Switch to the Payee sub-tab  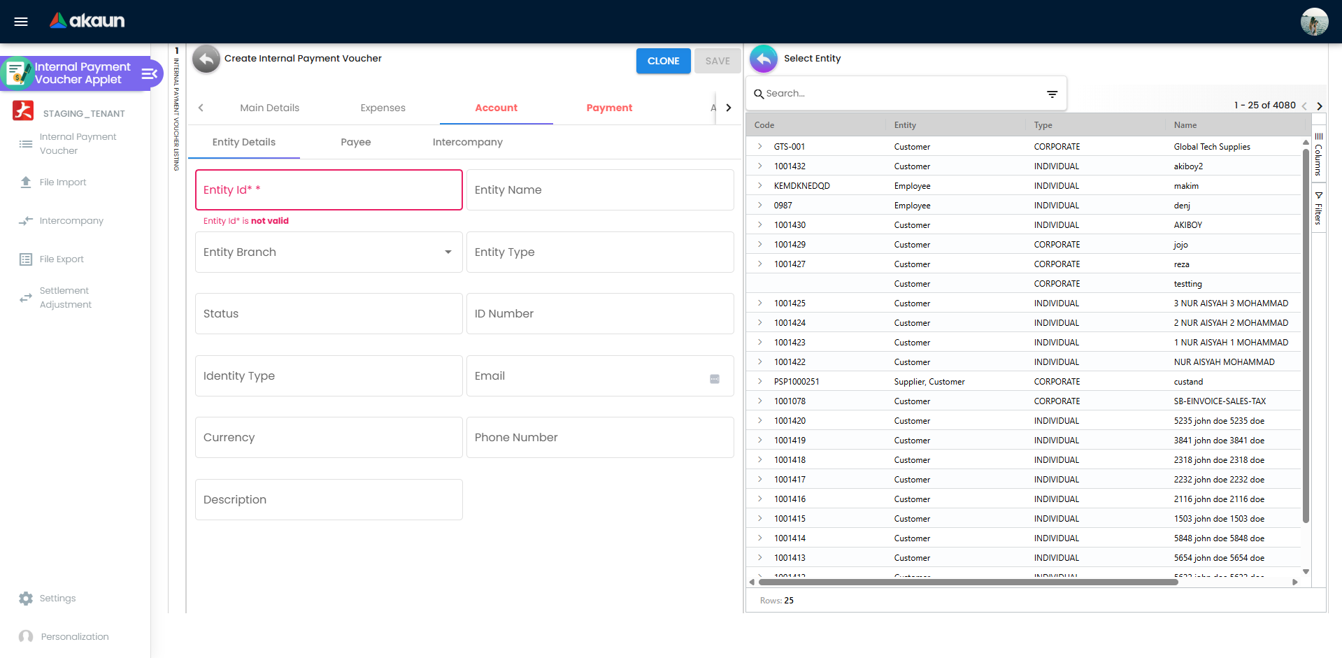tap(355, 142)
